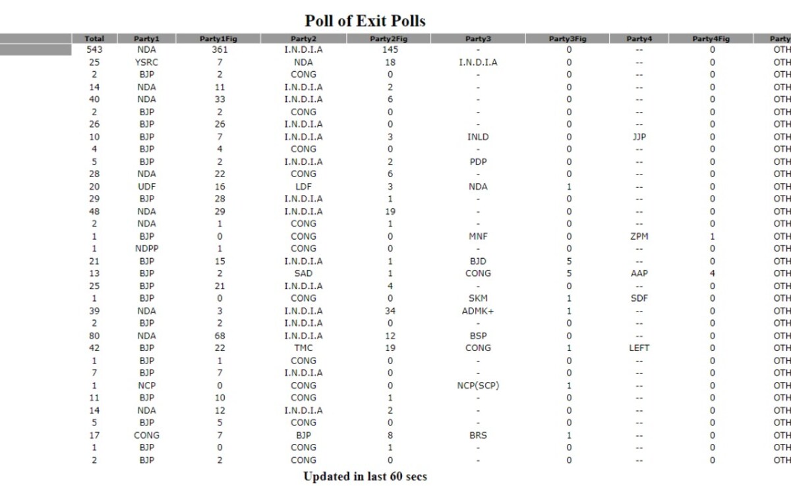Select the LEFT party cell
Image resolution: width=791 pixels, height=486 pixels.
click(x=639, y=348)
